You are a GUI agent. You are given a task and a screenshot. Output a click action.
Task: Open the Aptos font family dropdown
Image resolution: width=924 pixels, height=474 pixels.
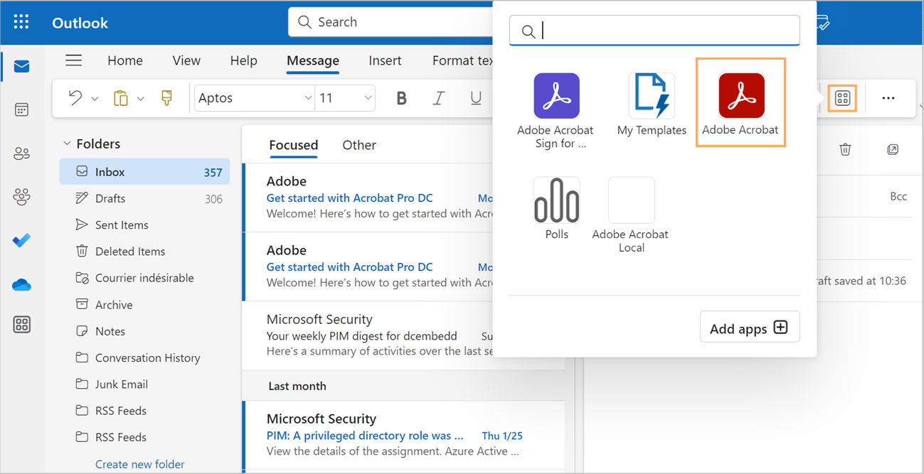point(306,98)
